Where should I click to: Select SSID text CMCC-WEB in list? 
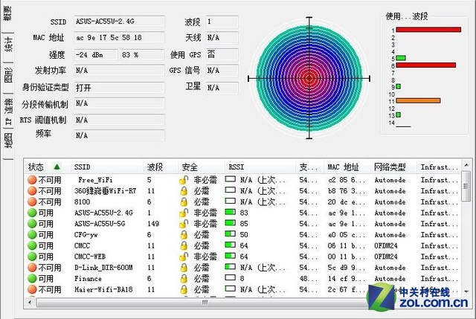[x=90, y=257]
